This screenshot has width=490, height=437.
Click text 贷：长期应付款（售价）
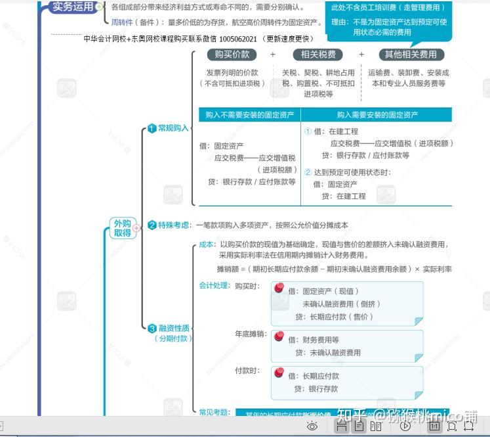[334, 317]
